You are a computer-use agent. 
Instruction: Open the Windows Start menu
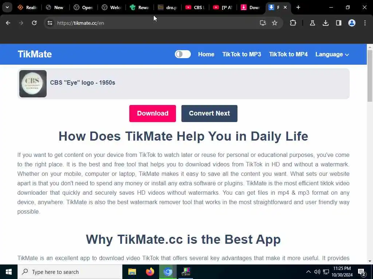9,272
